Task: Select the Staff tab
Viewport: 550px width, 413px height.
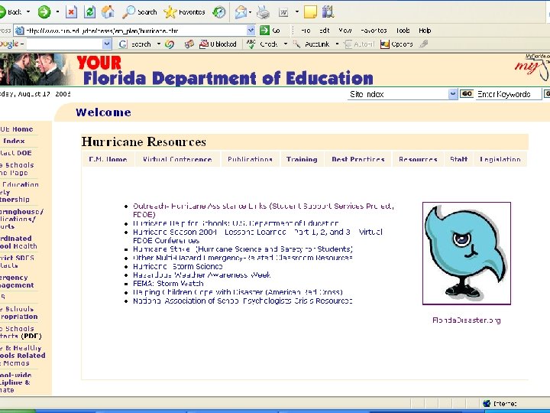Action: pyautogui.click(x=459, y=159)
